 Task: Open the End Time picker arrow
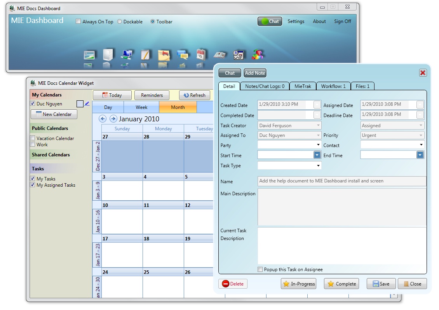pos(420,155)
